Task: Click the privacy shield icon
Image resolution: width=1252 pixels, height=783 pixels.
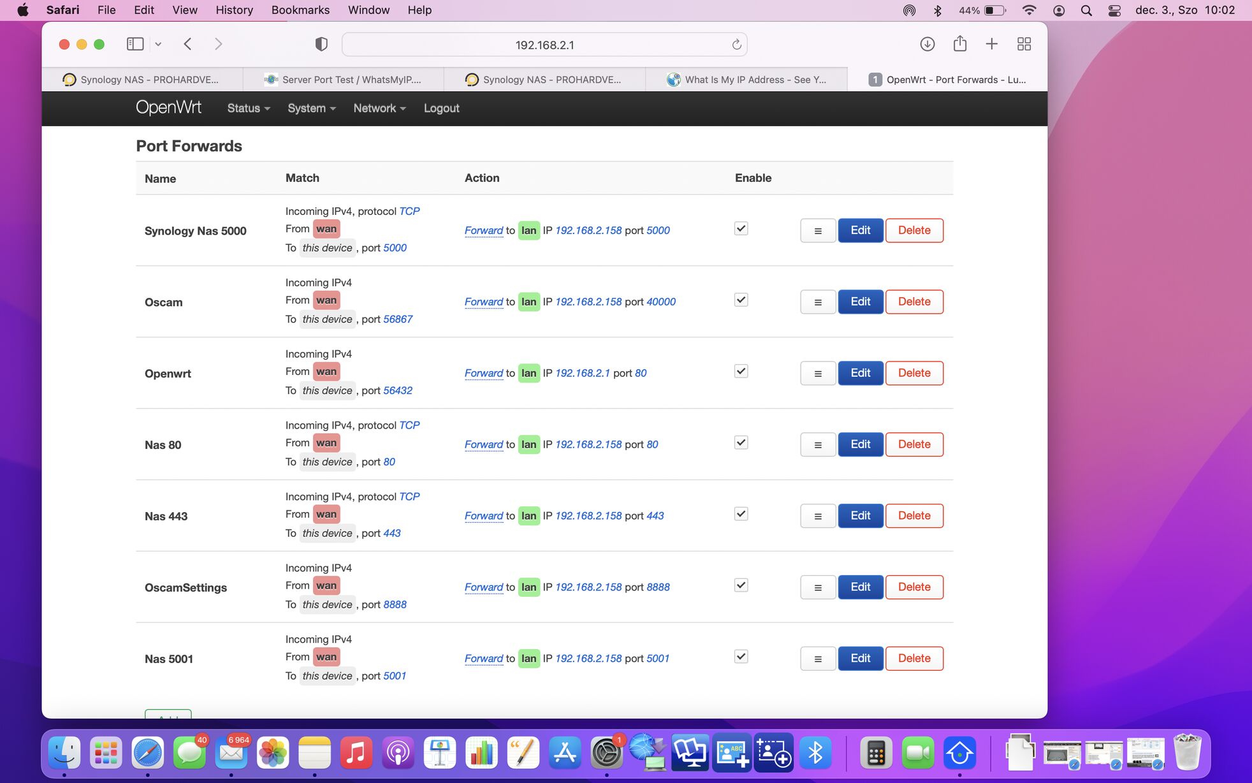Action: [321, 44]
